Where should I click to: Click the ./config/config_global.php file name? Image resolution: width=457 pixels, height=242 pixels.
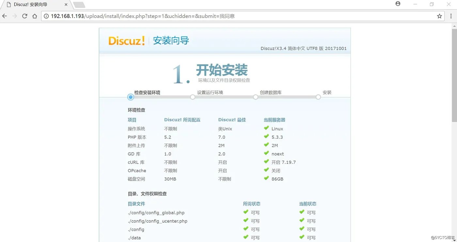tap(156, 213)
